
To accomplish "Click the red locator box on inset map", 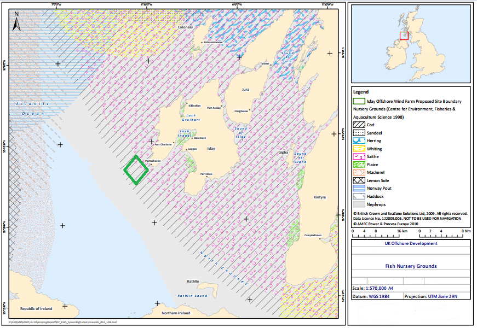I will click(404, 36).
